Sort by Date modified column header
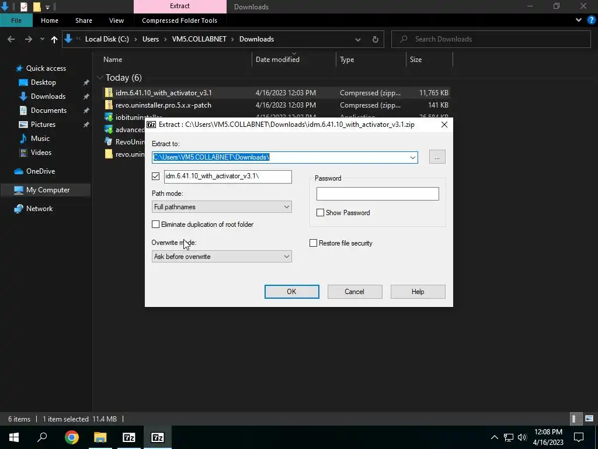The height and width of the screenshot is (449, 598). [277, 60]
